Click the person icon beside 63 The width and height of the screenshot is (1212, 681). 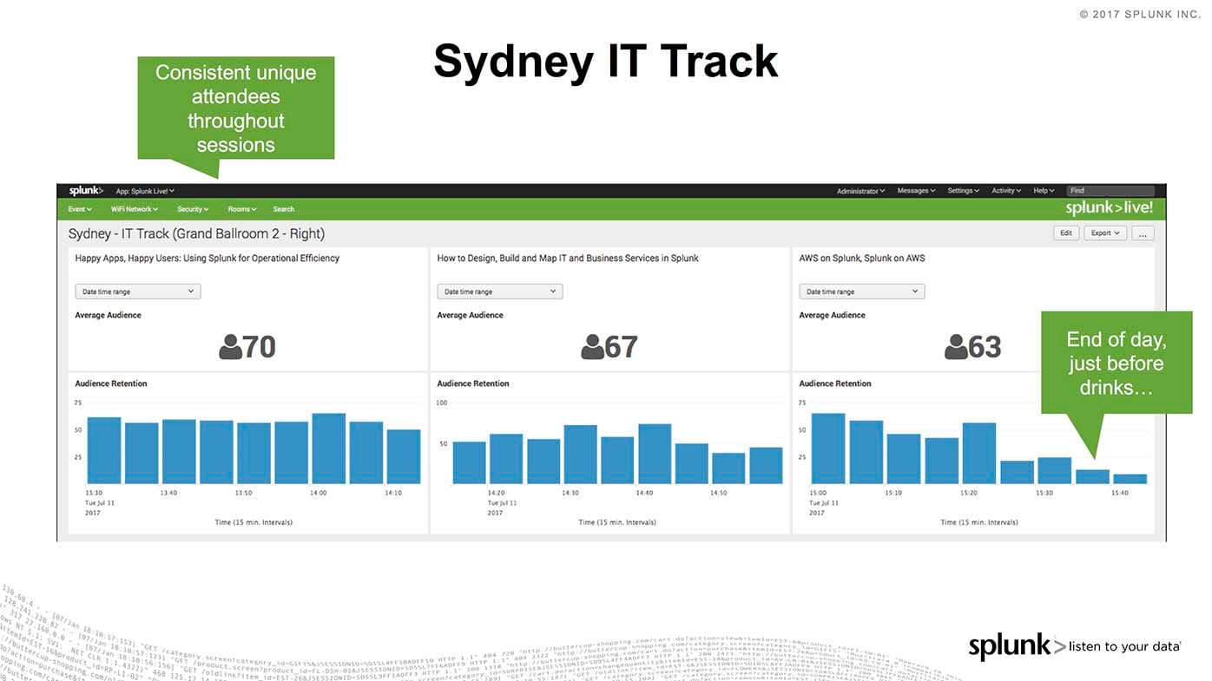point(956,347)
